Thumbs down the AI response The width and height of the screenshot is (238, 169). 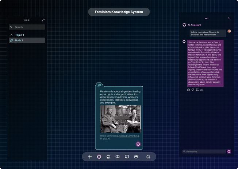coord(193,90)
